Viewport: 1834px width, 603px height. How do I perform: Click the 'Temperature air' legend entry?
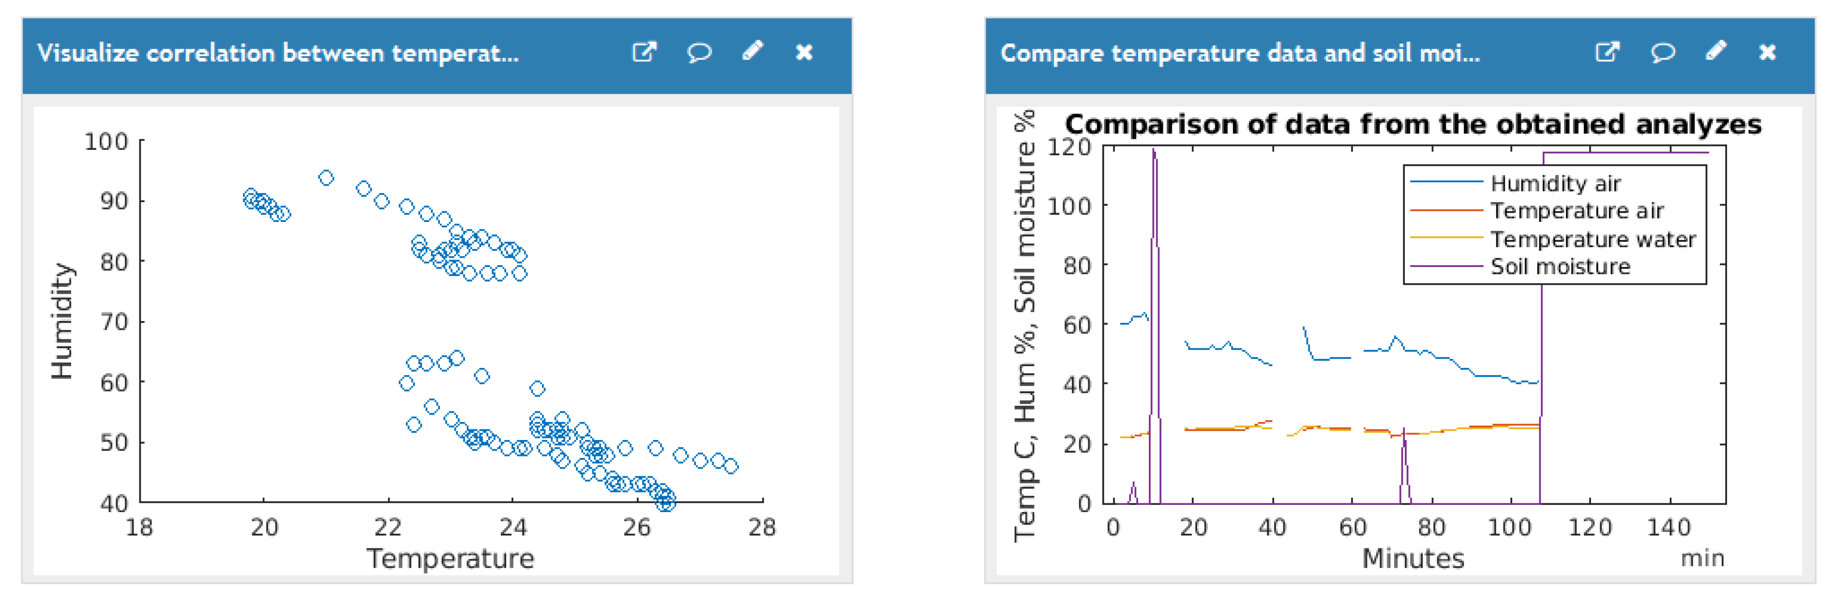pos(1576,210)
